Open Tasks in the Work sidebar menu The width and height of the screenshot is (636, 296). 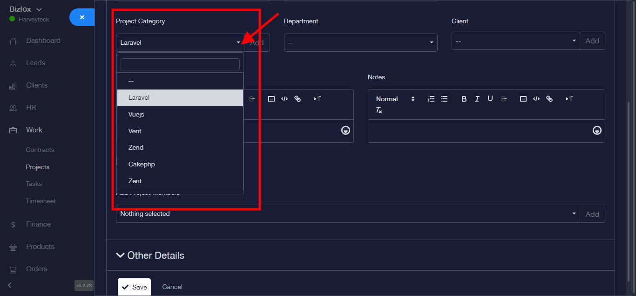[34, 184]
